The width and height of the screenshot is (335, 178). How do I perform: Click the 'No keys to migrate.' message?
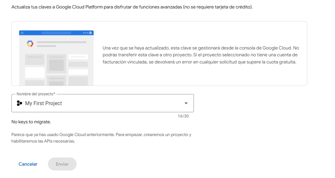tap(31, 122)
